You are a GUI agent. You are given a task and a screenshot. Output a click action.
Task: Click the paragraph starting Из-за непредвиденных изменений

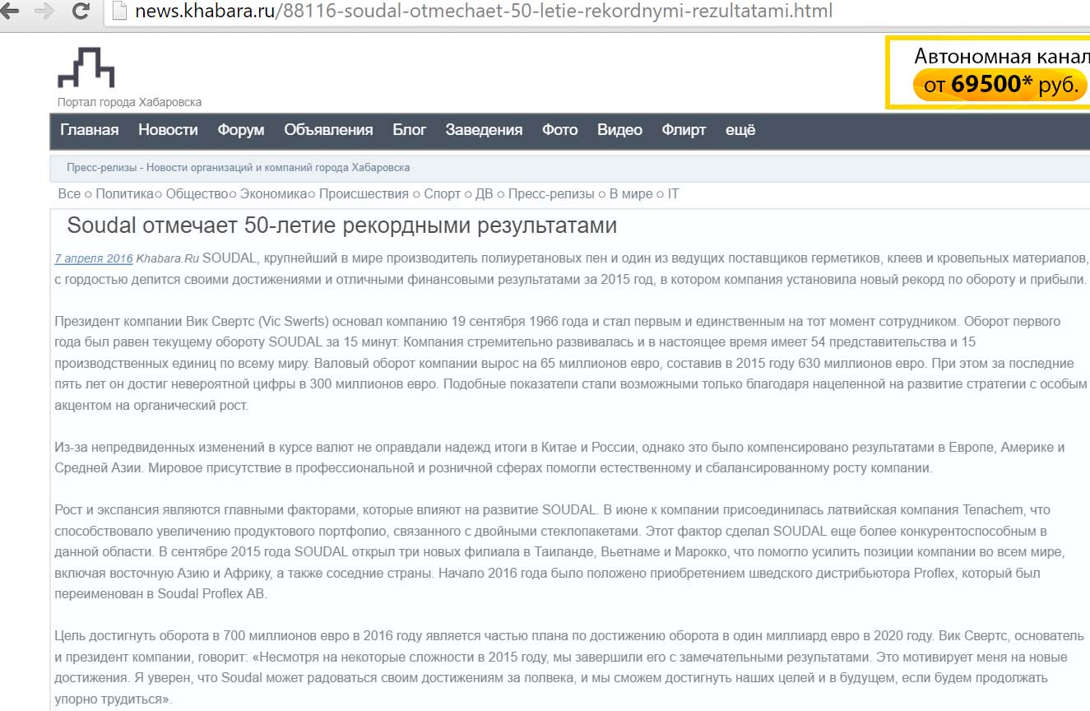click(559, 458)
